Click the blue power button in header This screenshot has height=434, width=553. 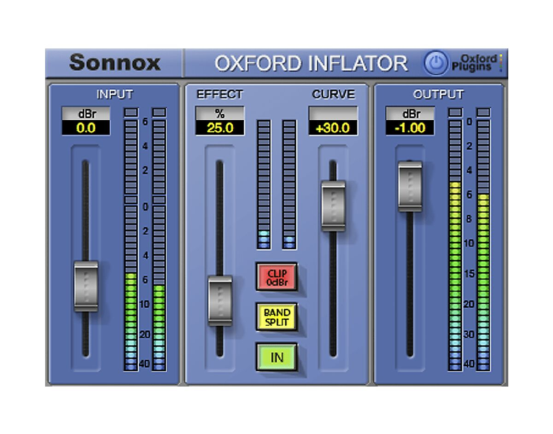click(435, 64)
